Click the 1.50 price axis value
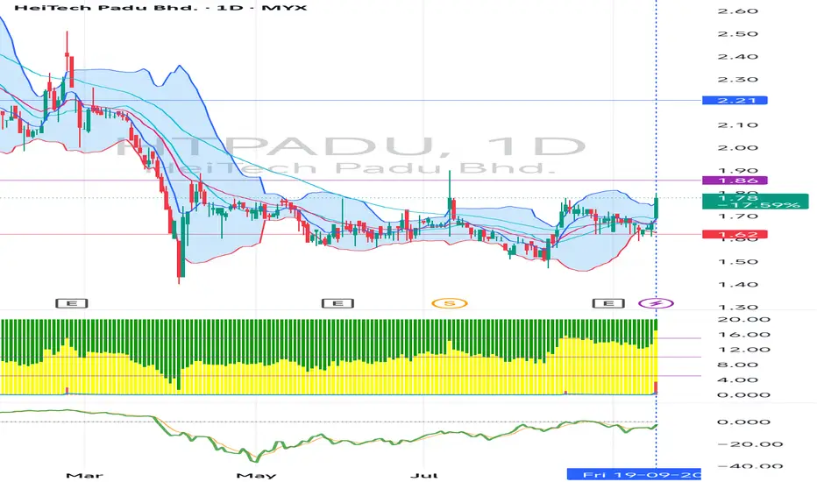This screenshot has height=482, width=817. (x=737, y=262)
